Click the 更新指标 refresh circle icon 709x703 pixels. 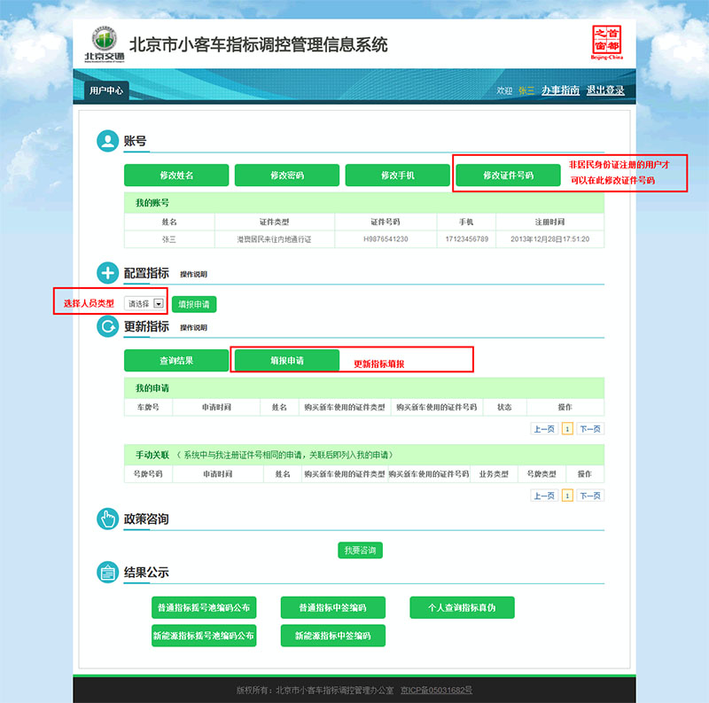[x=107, y=329]
